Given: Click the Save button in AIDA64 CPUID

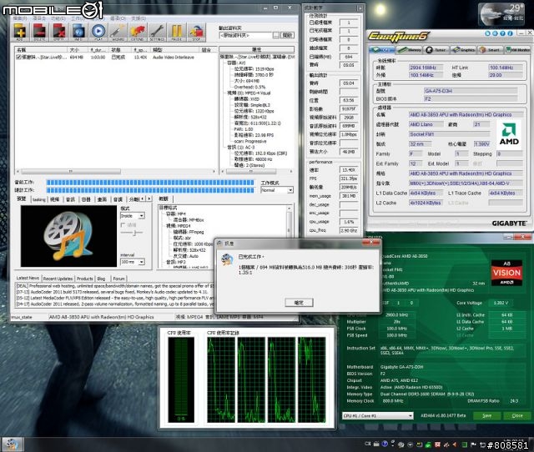Looking at the screenshot, I should point(487,415).
